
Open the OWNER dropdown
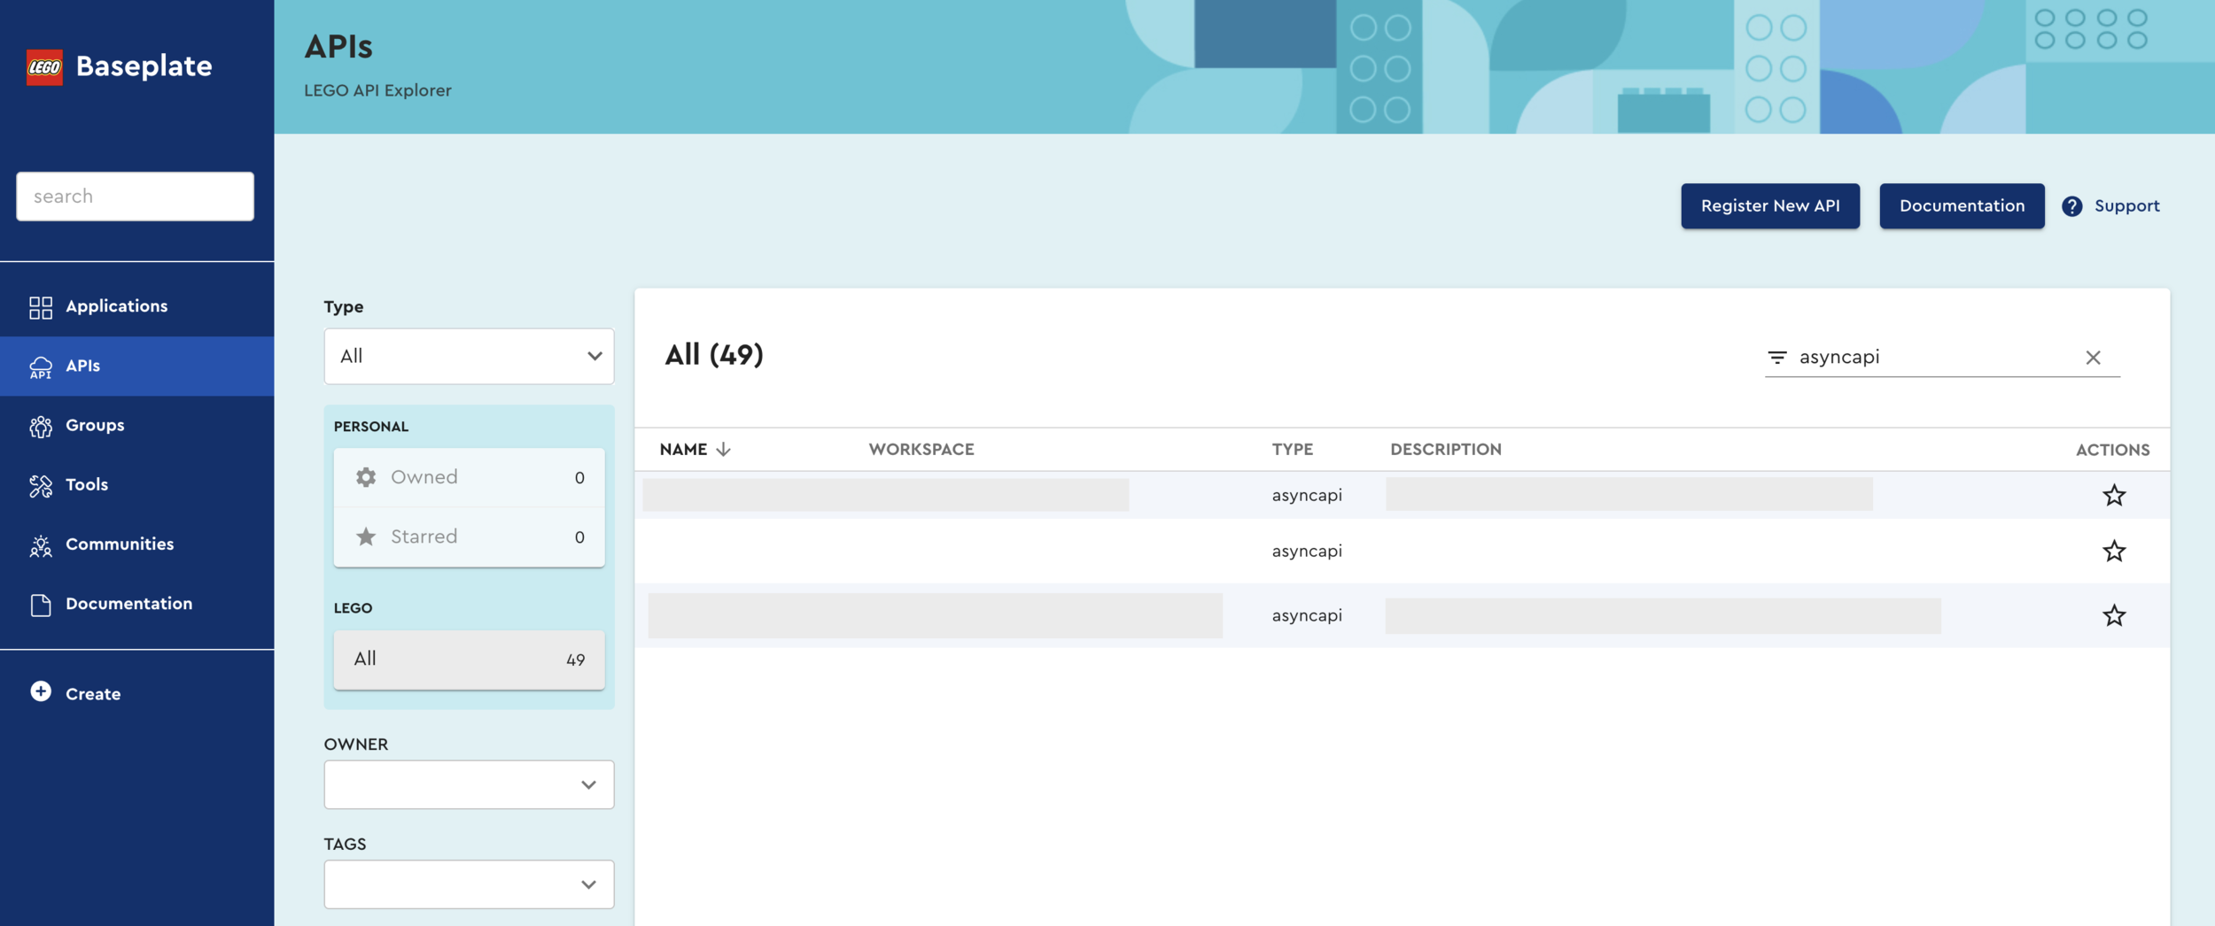pyautogui.click(x=469, y=784)
